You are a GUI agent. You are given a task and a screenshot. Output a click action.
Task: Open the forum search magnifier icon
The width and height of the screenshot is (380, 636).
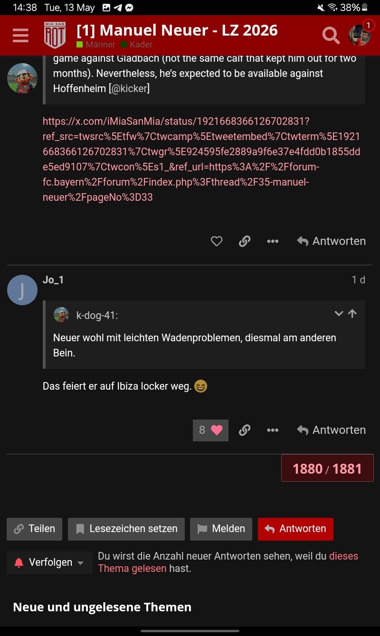tap(331, 35)
